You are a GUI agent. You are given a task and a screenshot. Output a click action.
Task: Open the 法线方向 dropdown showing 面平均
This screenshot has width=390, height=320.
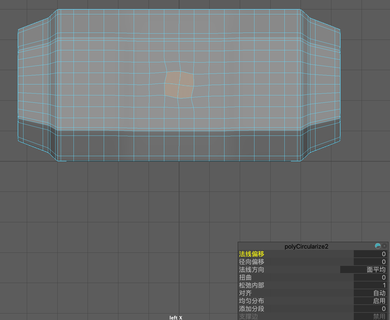[364, 269]
